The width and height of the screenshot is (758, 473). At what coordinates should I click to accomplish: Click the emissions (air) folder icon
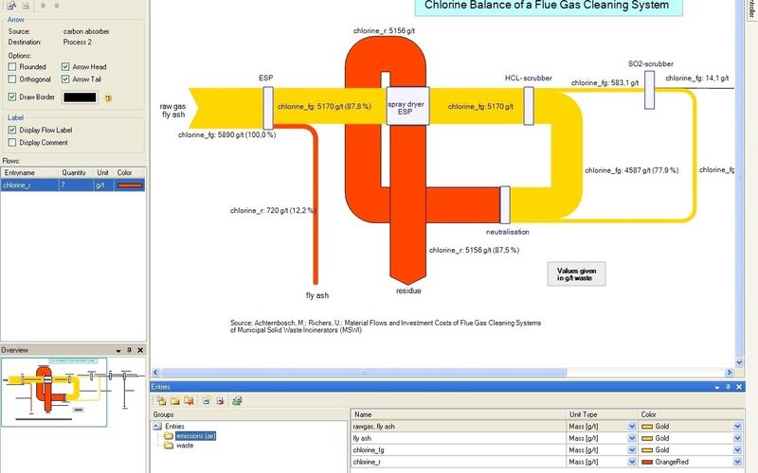tap(169, 436)
